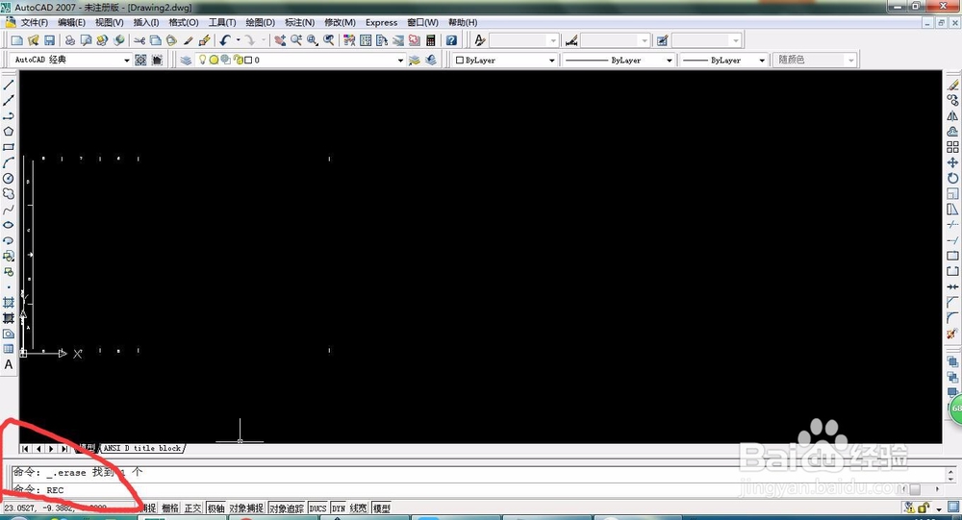
Task: Click the Pan realtime hand icon
Action: tap(280, 40)
